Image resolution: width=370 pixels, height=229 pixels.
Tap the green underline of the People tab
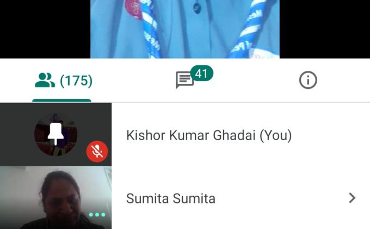coord(61,100)
